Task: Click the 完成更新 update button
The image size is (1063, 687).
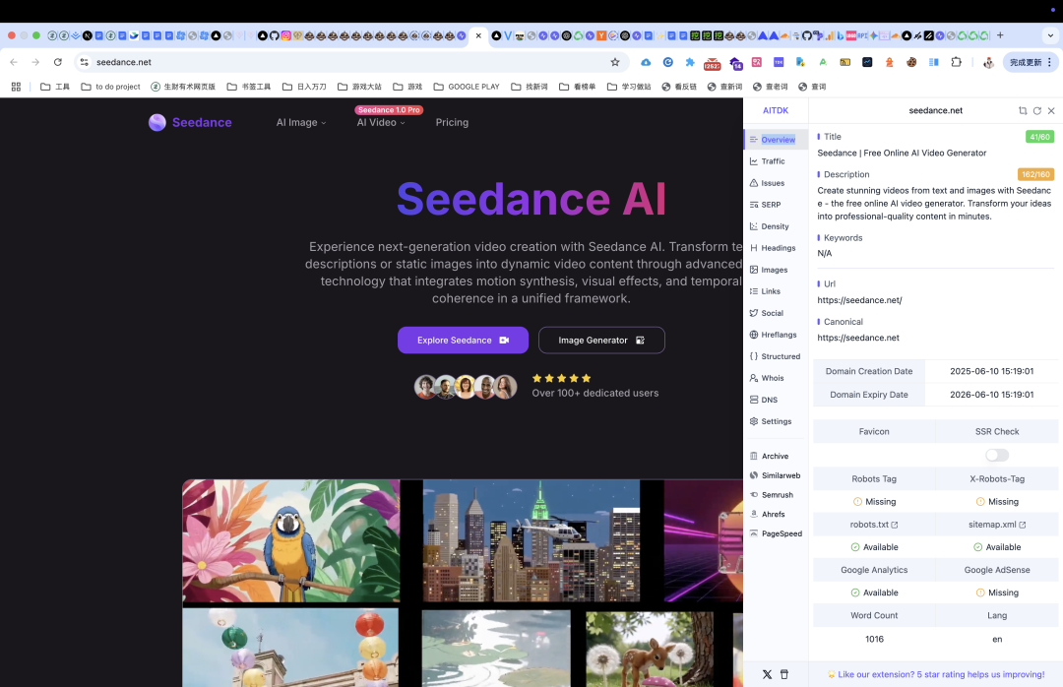Action: point(1030,62)
